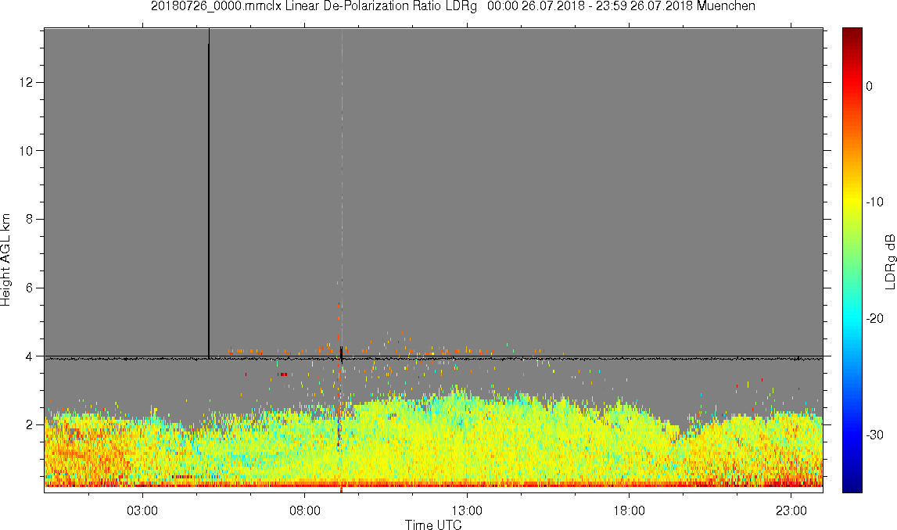Select the 18:00 time tick label
This screenshot has width=897, height=530.
click(x=629, y=510)
